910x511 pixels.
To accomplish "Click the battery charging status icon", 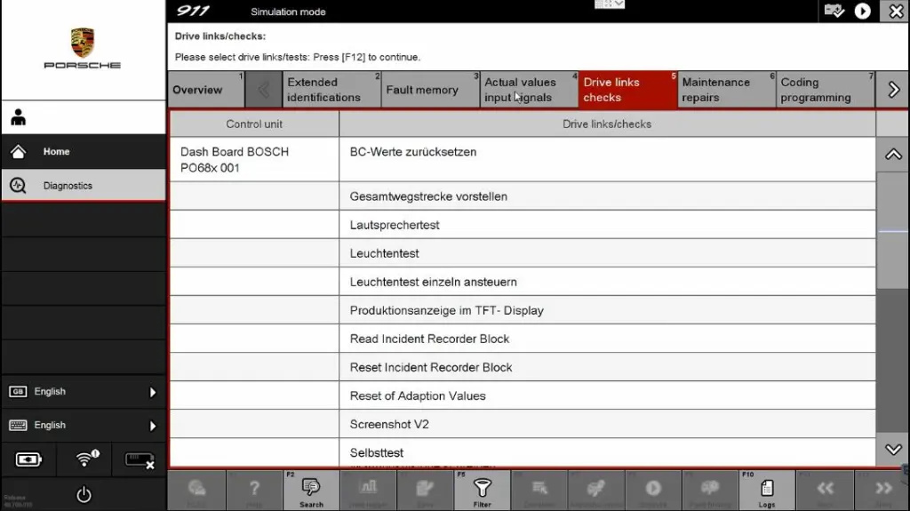I will pos(28,459).
